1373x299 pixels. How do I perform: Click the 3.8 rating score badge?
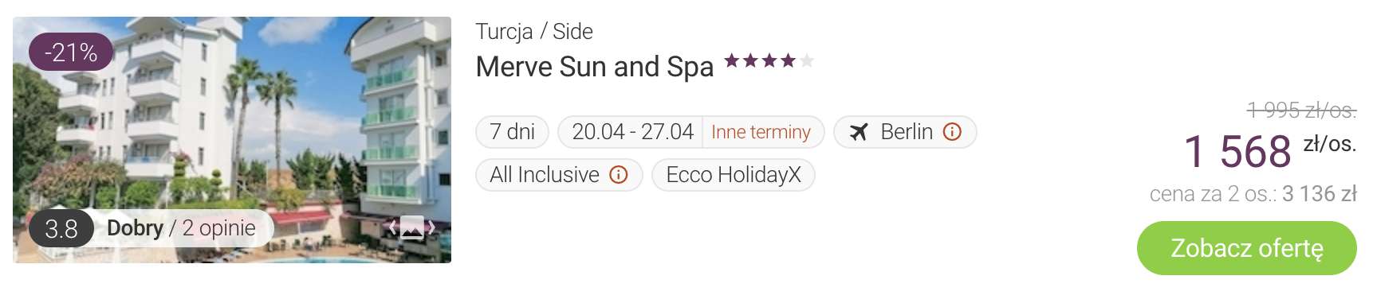[61, 229]
